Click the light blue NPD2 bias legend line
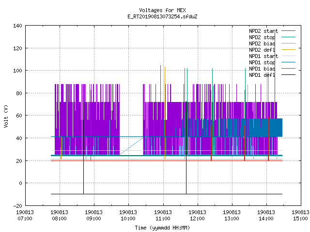 click(x=288, y=43)
